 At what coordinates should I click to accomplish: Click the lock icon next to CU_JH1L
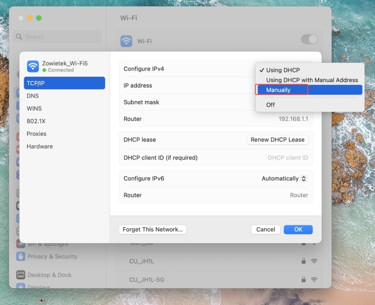point(303,261)
